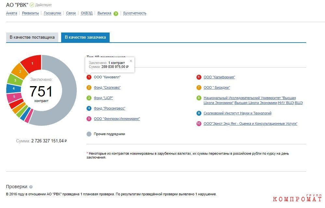This screenshot has height=208, width=325.
Task: Open the ОКВЭД link
Action: point(87,13)
